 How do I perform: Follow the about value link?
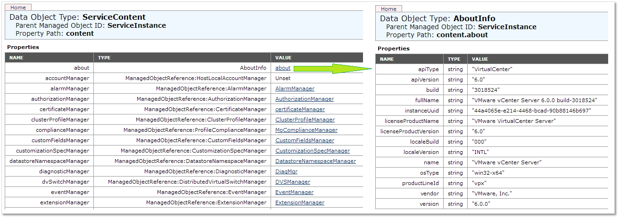coord(283,68)
